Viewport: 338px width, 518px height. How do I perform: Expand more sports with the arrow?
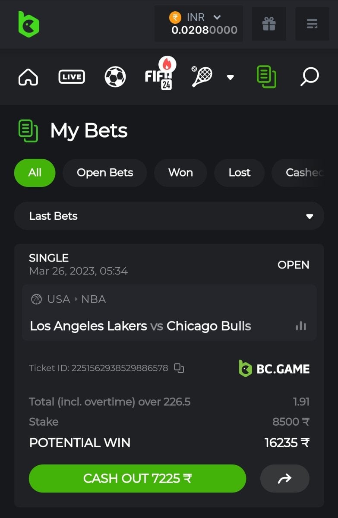click(231, 78)
